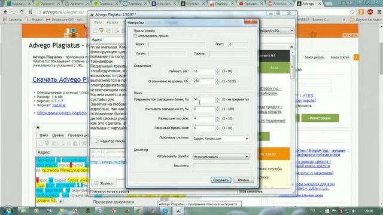383x215 pixels.
Task: Click the browser back arrow
Action: point(5,12)
